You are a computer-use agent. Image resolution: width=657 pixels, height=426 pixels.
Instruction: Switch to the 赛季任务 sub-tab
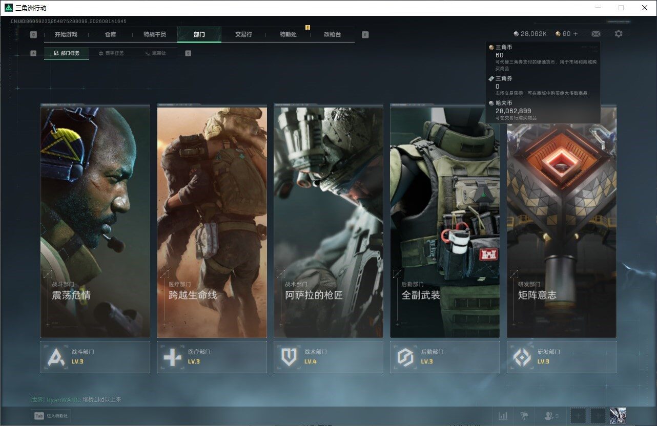tap(111, 53)
